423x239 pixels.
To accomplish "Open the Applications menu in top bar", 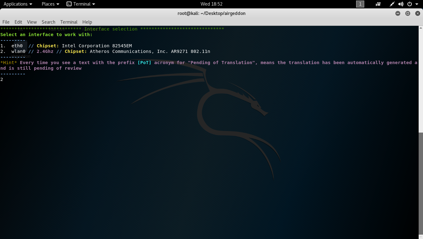I will tap(18, 4).
